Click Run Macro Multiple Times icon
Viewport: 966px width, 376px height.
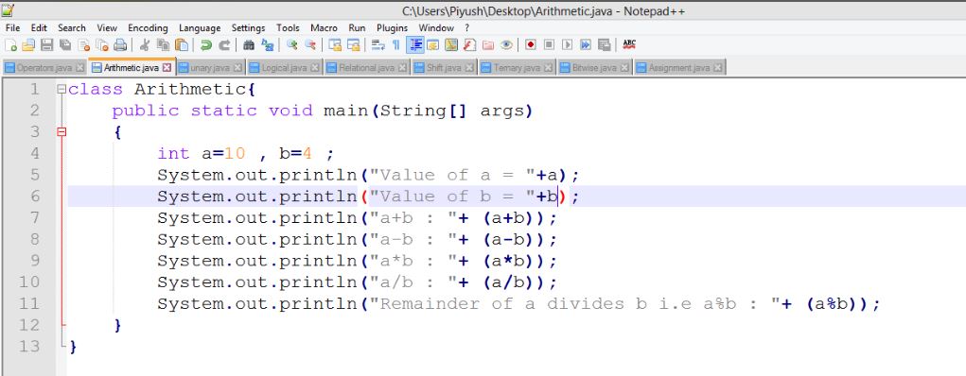pyautogui.click(x=586, y=45)
